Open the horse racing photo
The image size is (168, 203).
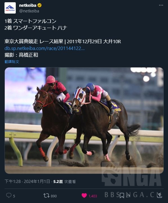click(84, 120)
